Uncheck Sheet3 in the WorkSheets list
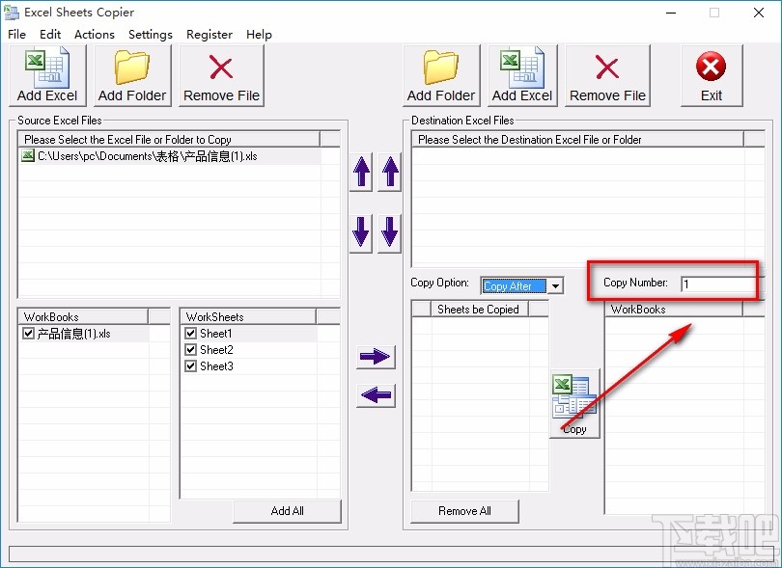This screenshot has height=568, width=782. [x=190, y=365]
